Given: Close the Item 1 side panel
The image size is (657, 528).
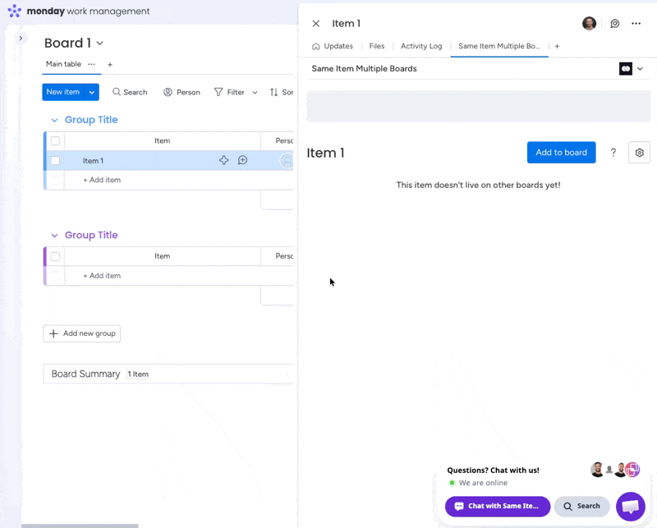Looking at the screenshot, I should coord(316,24).
